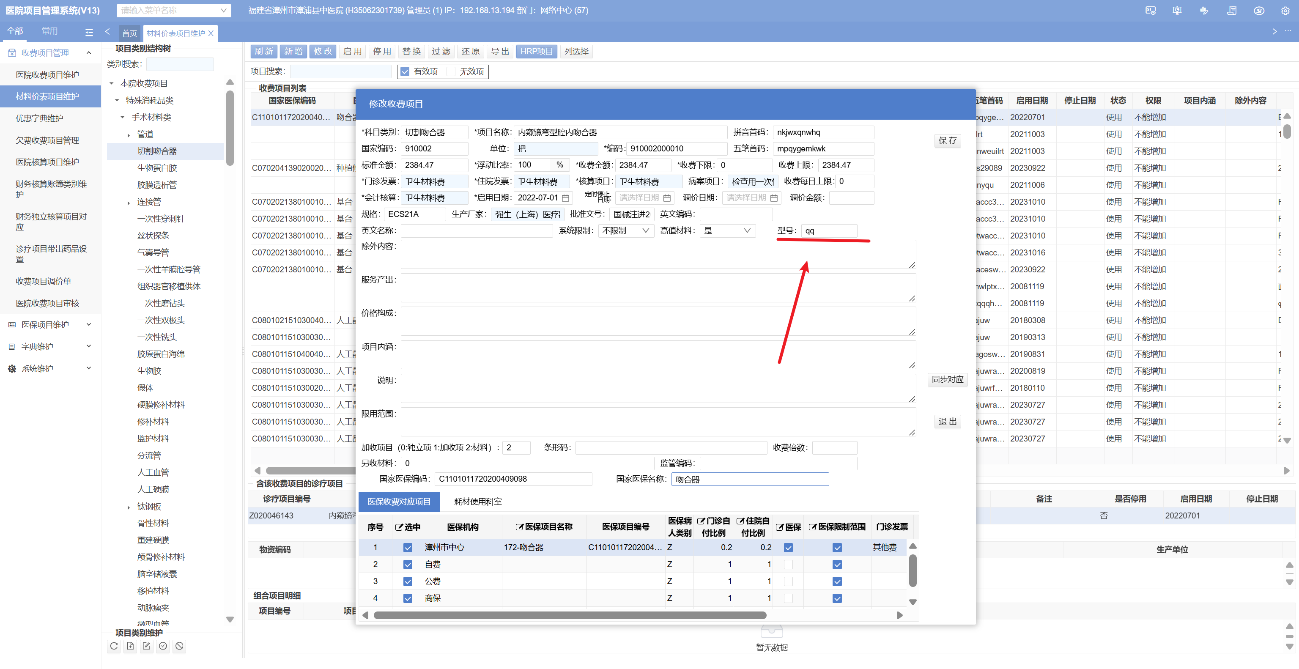Viewport: 1299px width, 669px height.
Task: Check the 无效项 checkbox
Action: [x=451, y=71]
